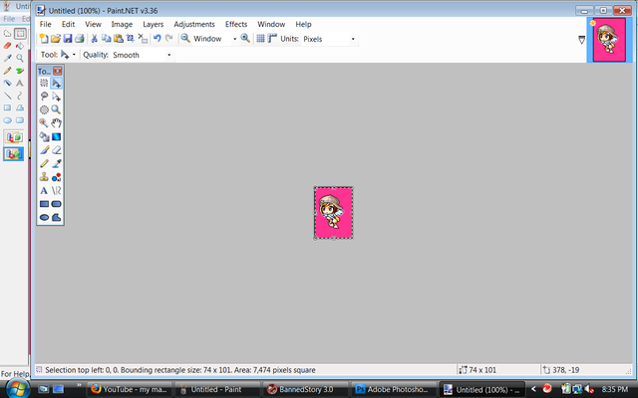Open the Effects menu
Image resolution: width=638 pixels, height=398 pixels.
[236, 24]
